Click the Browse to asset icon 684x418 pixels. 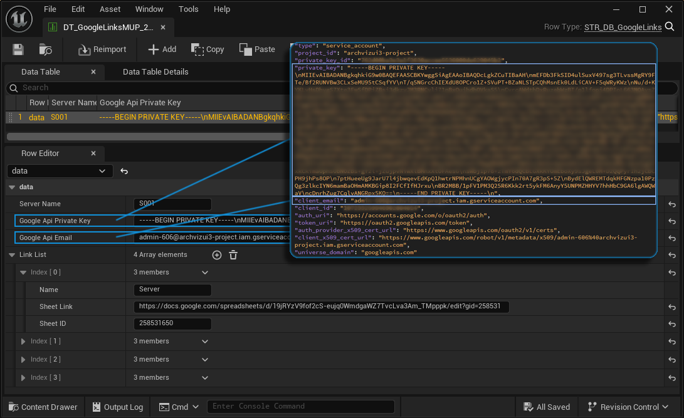click(46, 50)
